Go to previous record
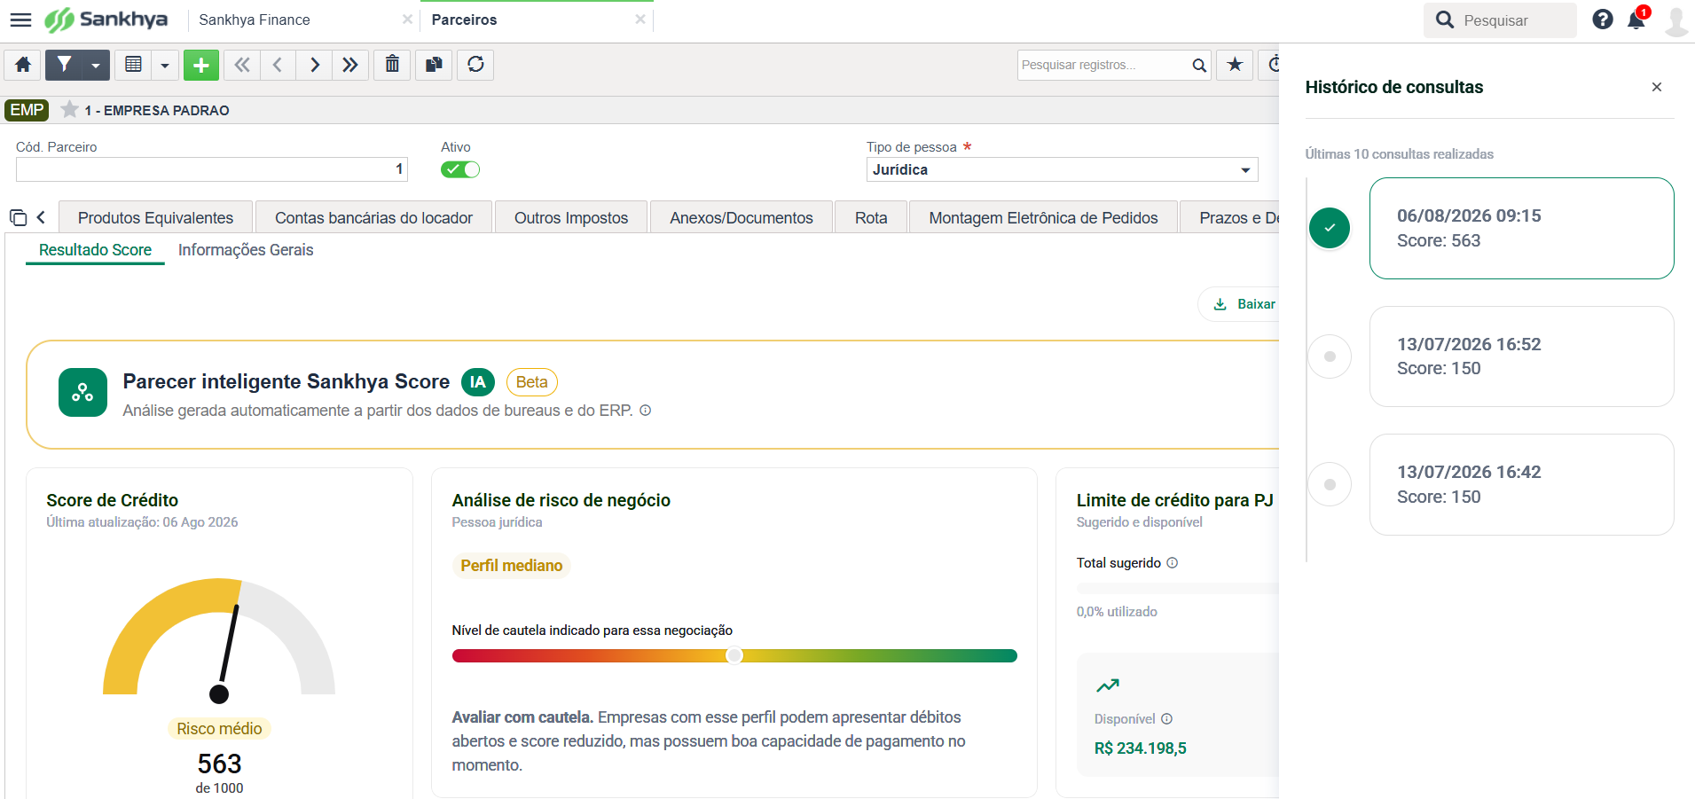Viewport: 1695px width, 799px height. click(x=278, y=65)
